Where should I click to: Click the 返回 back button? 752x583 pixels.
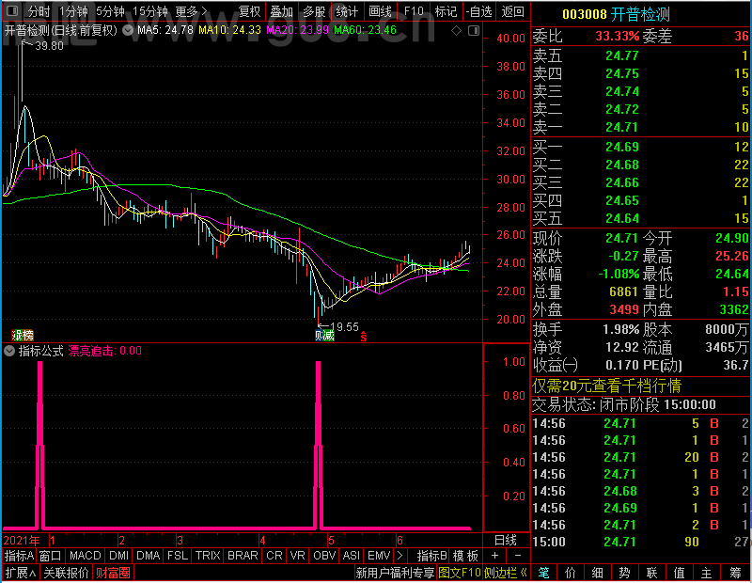tap(512, 11)
